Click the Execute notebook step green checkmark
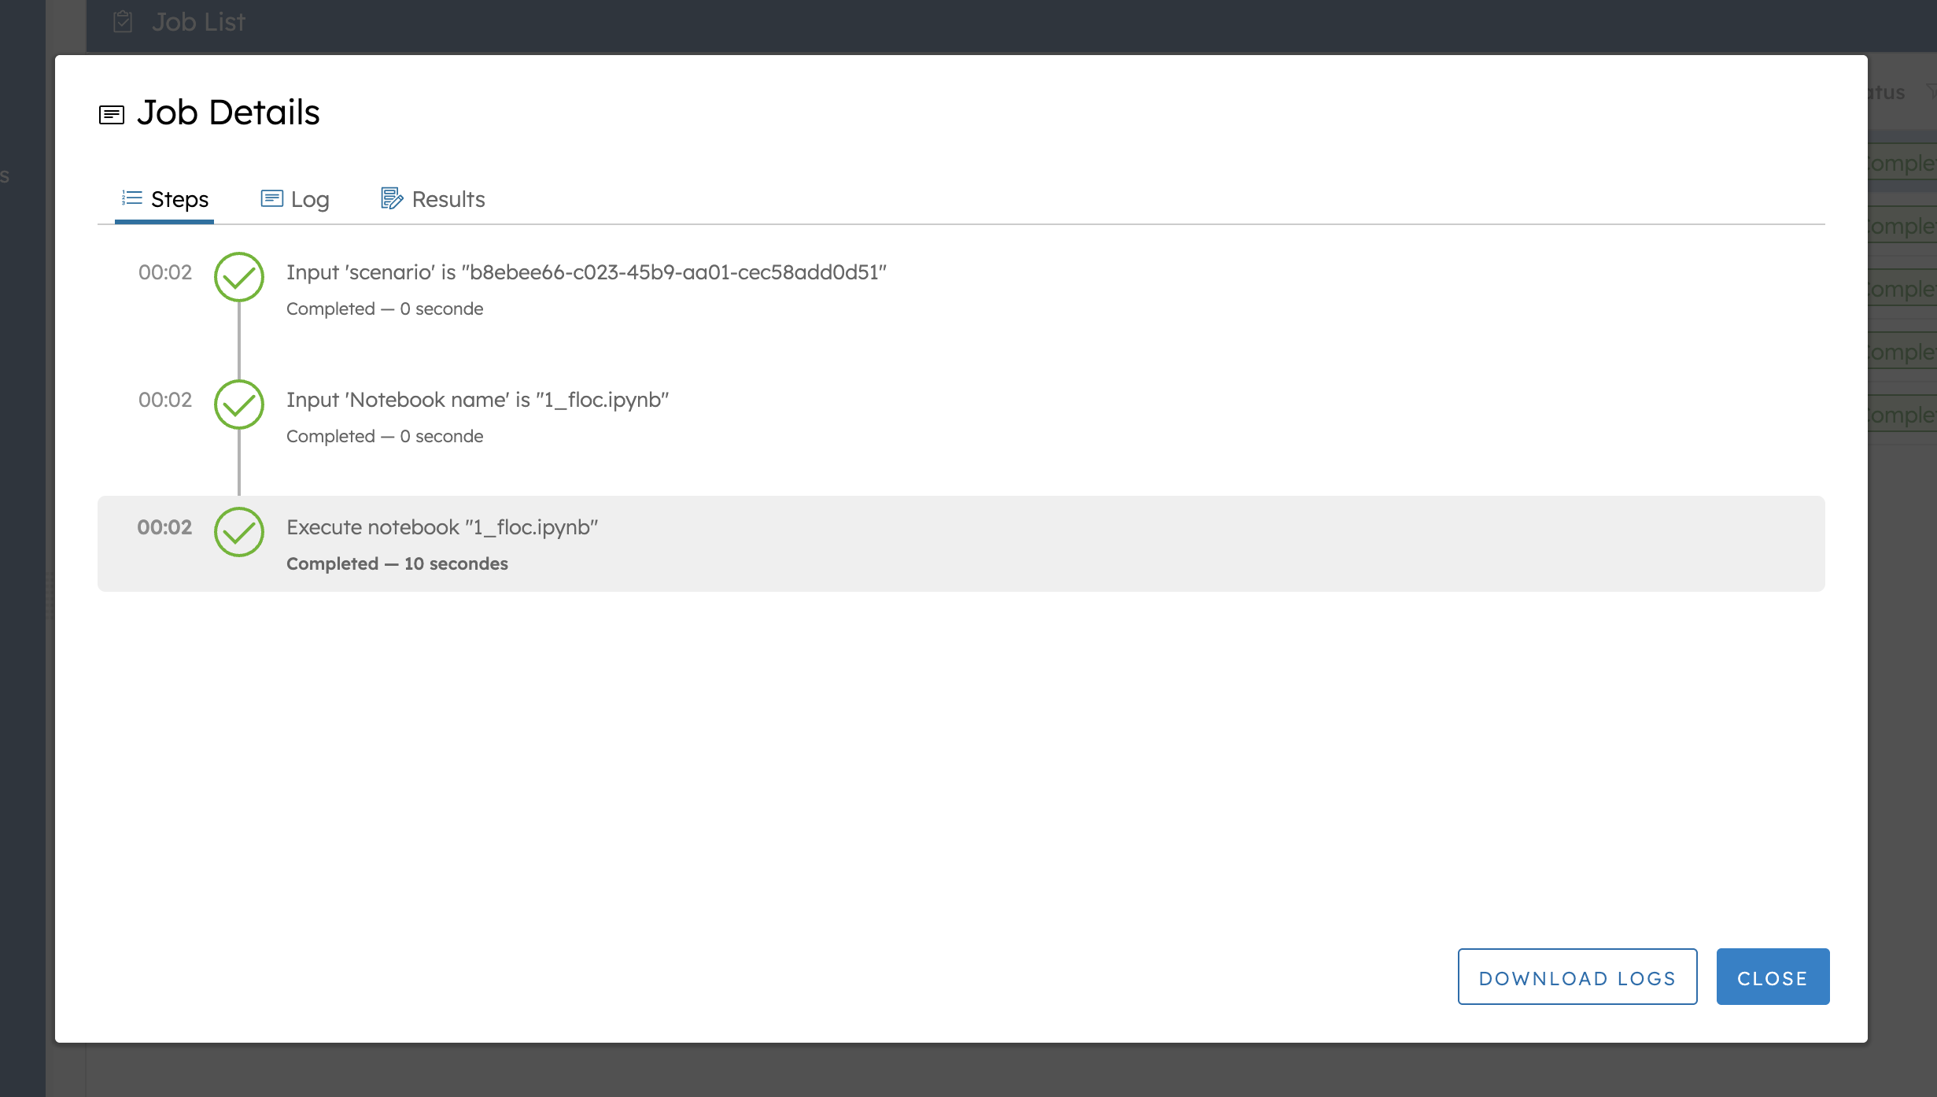 click(x=239, y=532)
